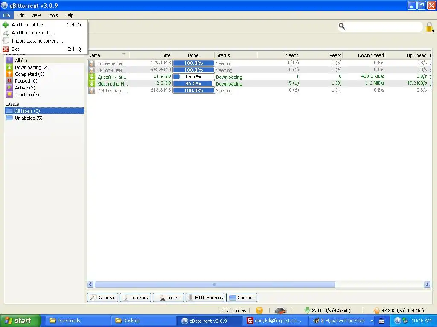Click the search magnifier icon
This screenshot has height=327, width=437.
(x=342, y=26)
